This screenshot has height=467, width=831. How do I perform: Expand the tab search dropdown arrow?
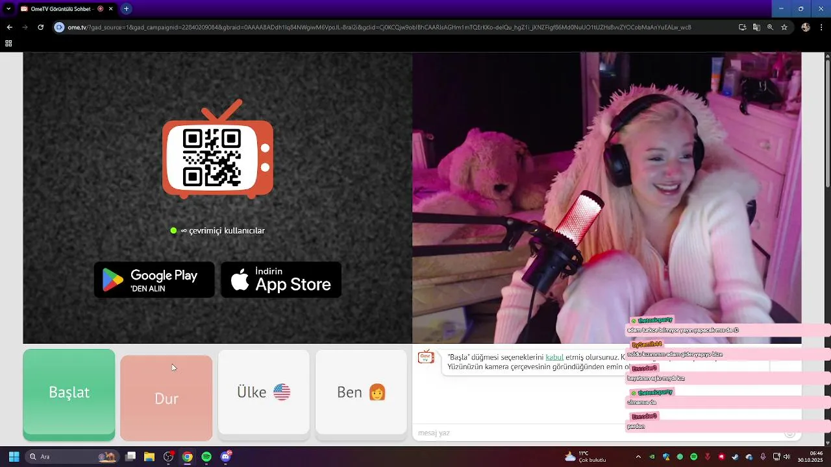[8, 9]
